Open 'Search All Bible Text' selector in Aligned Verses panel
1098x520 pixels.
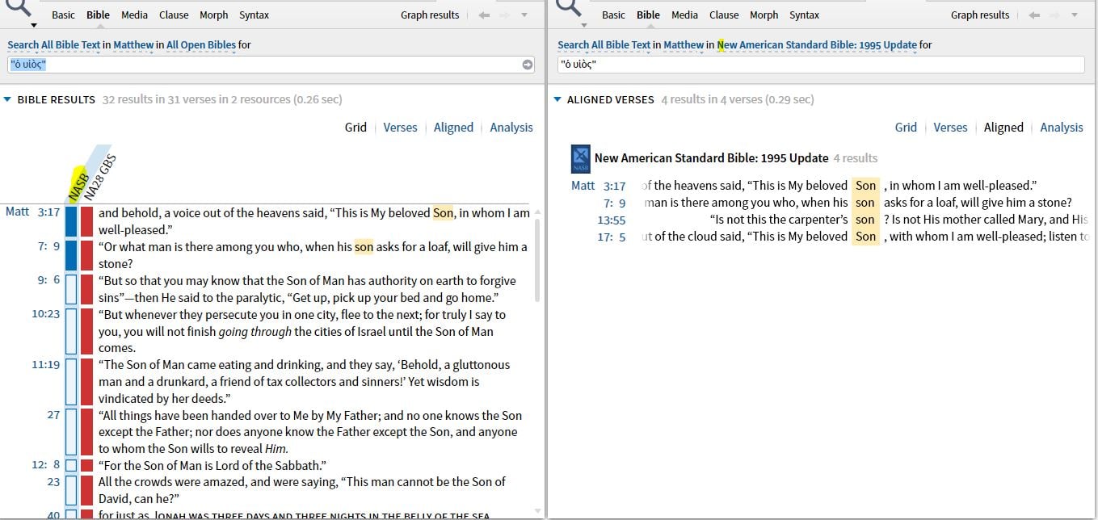pyautogui.click(x=604, y=45)
